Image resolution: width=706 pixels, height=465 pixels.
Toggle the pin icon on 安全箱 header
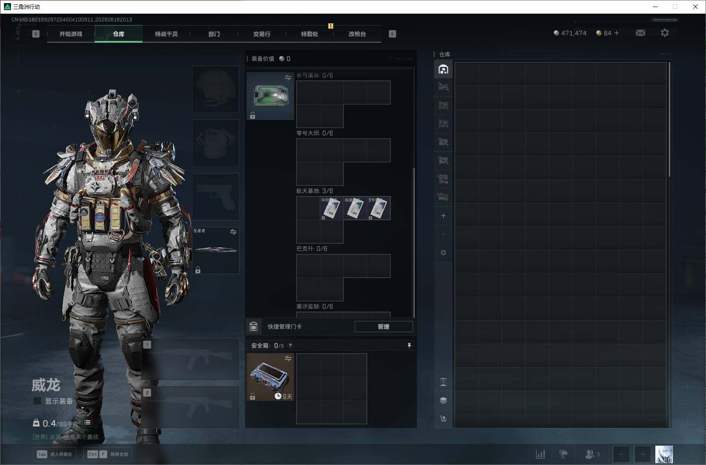point(409,346)
